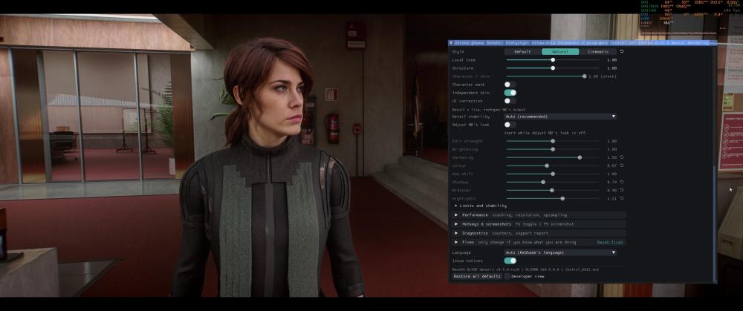Reset the Colour slider using its revert icon
Viewport: 743px width, 311px height.
[x=622, y=166]
